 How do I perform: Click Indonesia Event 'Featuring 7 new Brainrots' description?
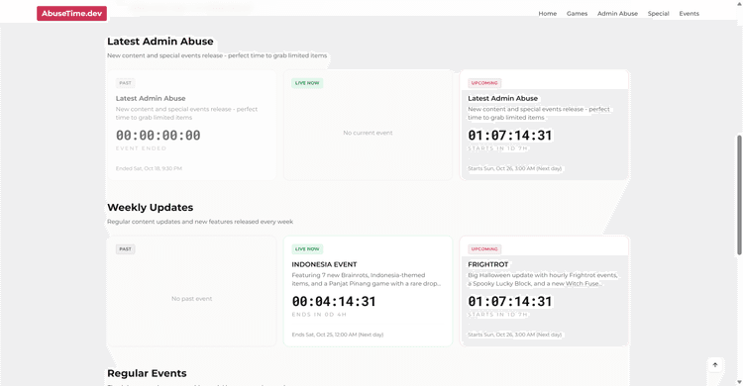[367, 279]
